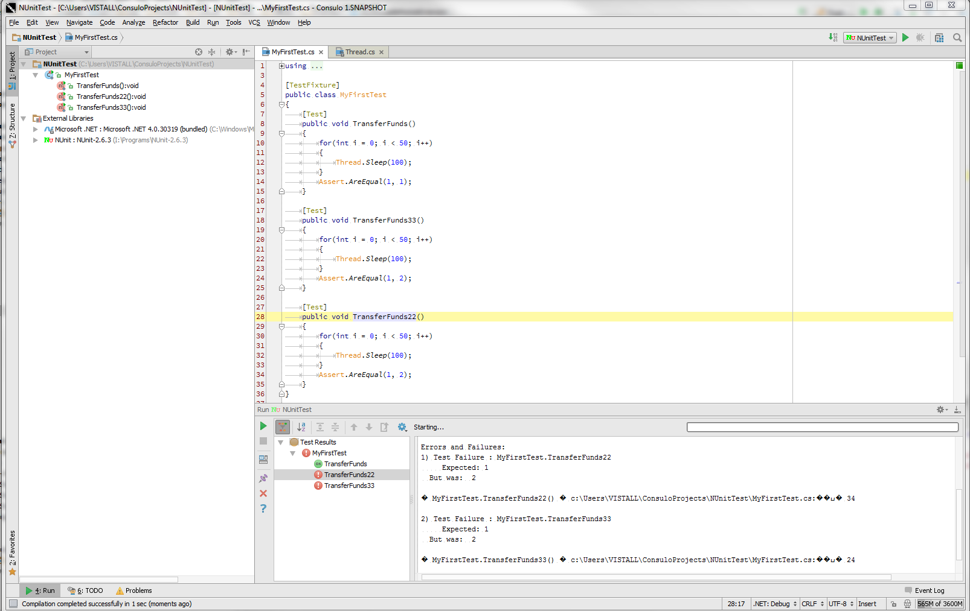Open Project view selector dropdown
Viewport: 970px width, 611px height.
tap(57, 52)
